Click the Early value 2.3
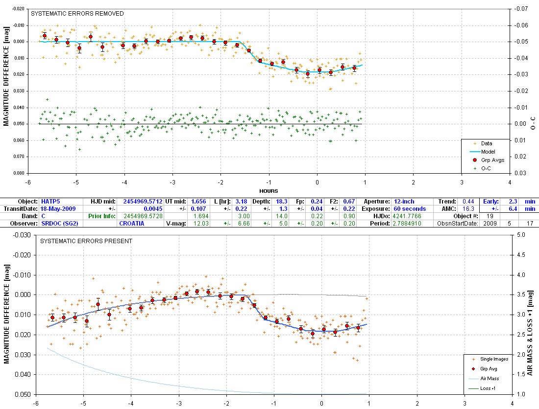The image size is (539, 409). (x=513, y=202)
